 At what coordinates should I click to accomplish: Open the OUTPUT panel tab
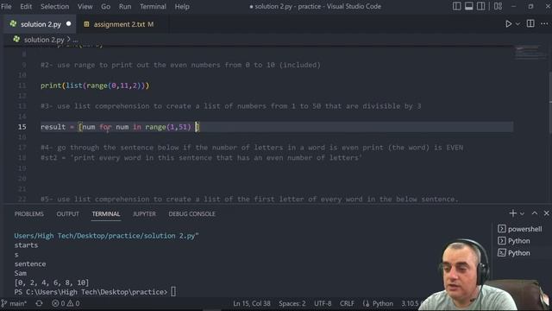(67, 213)
